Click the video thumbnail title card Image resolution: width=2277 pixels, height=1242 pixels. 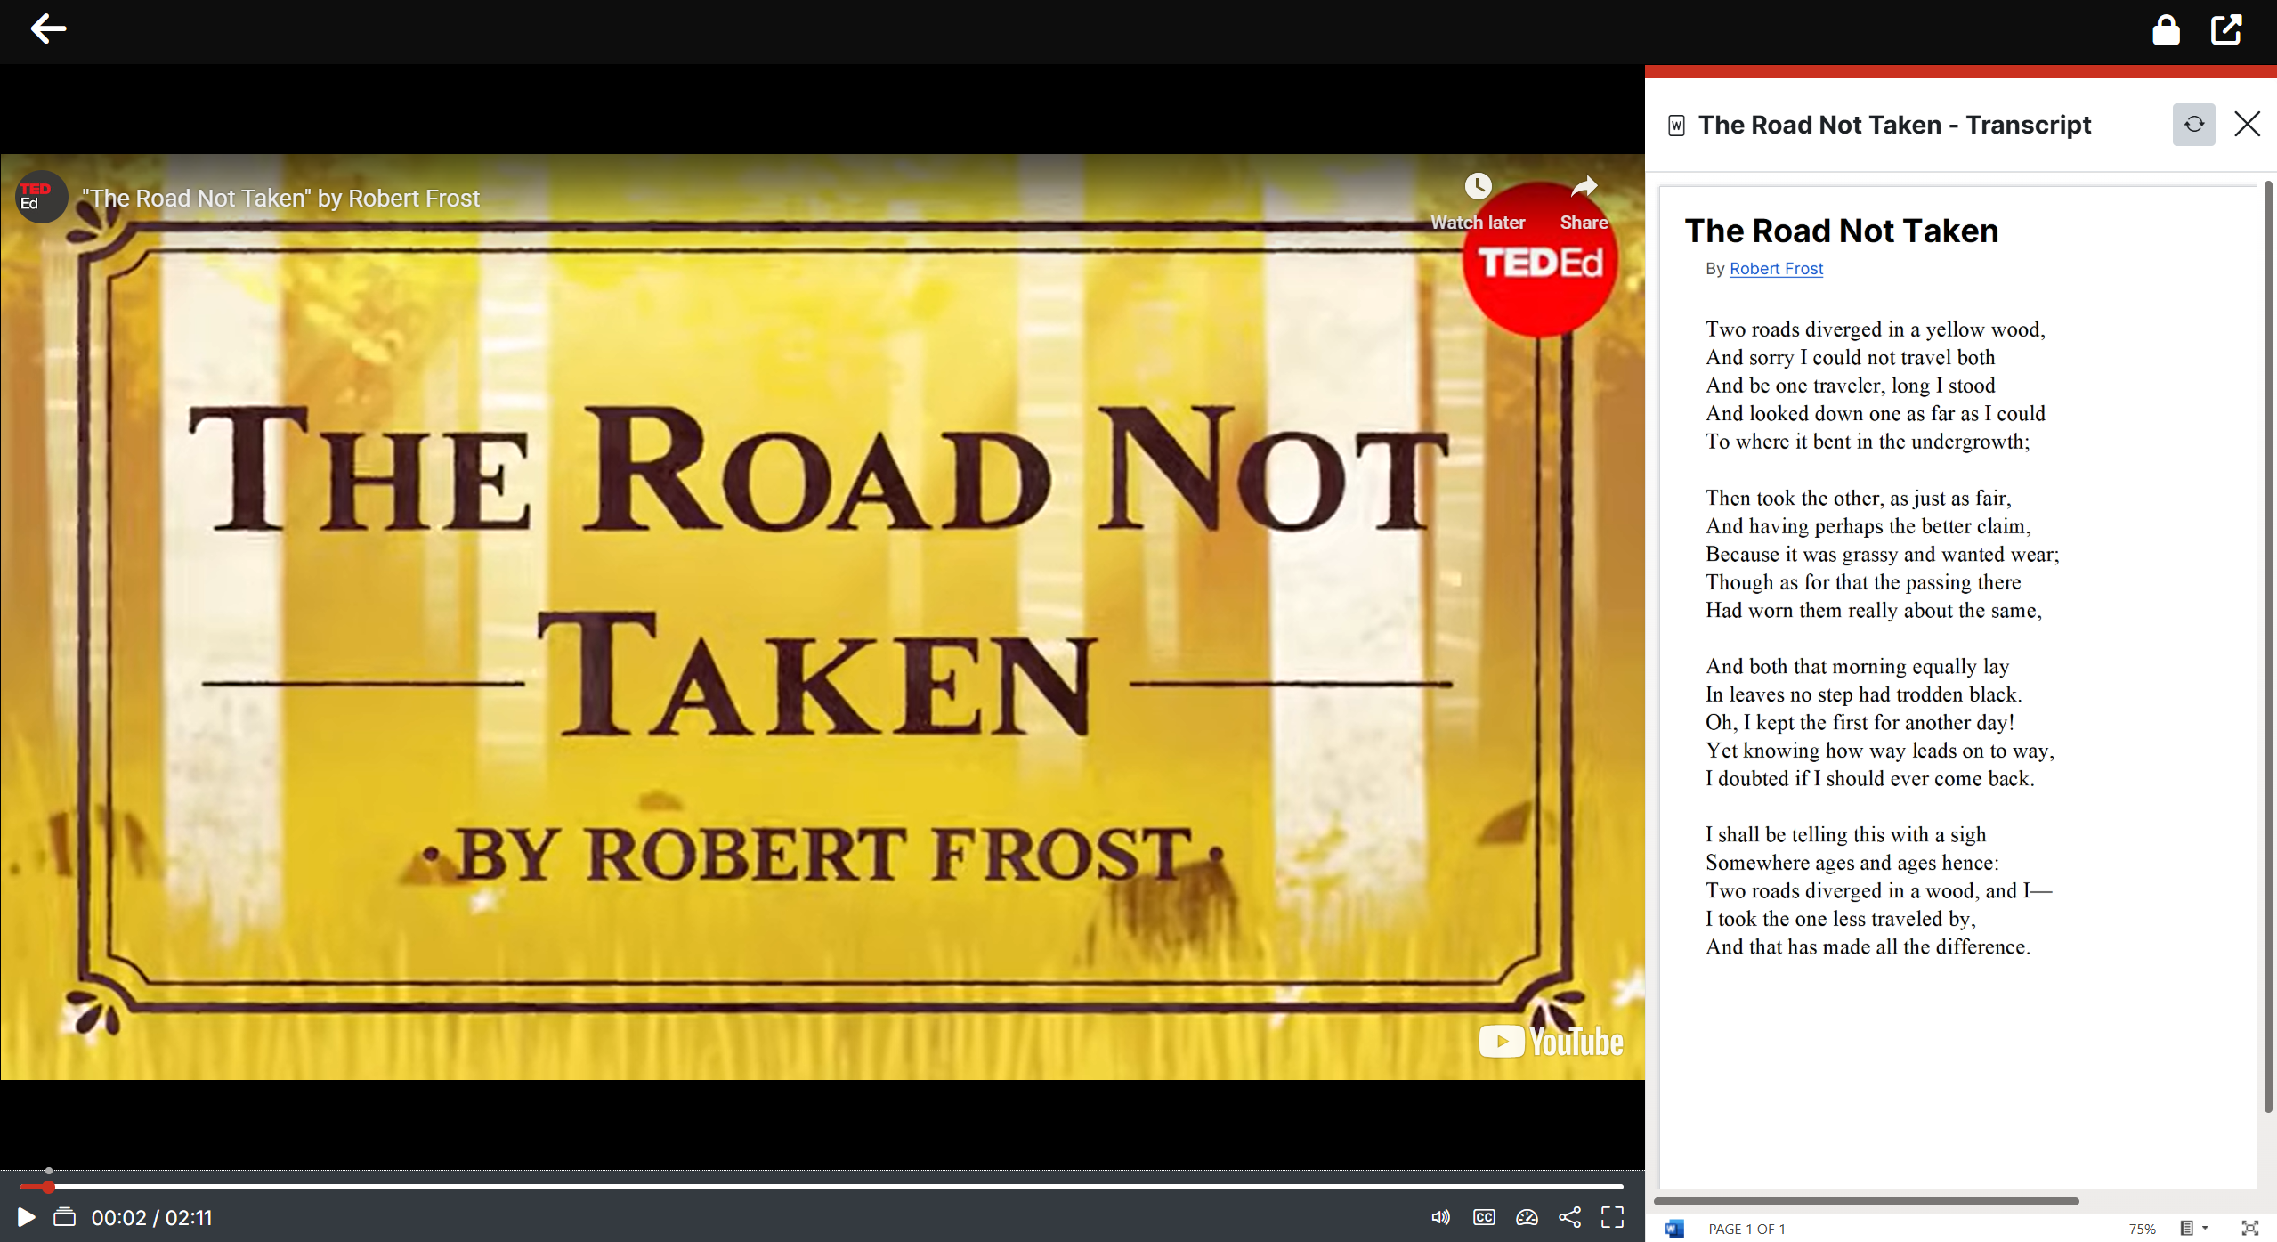click(822, 617)
